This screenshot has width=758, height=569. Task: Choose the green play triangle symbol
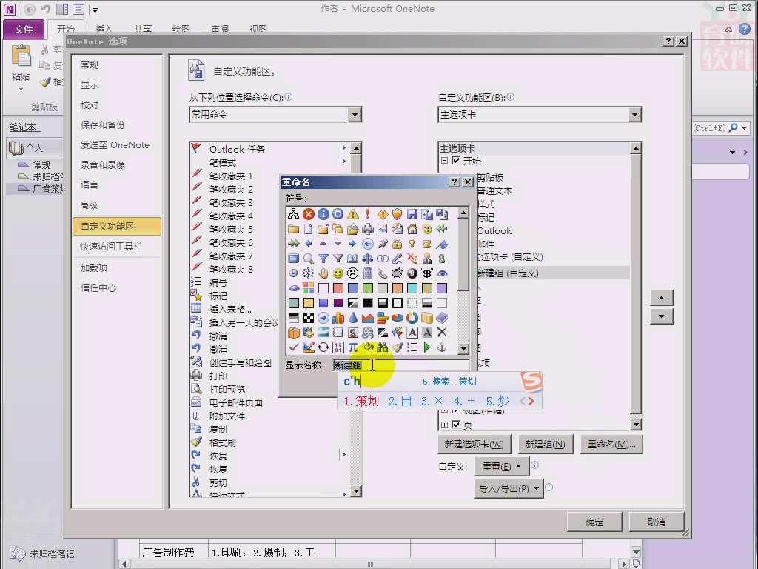427,347
